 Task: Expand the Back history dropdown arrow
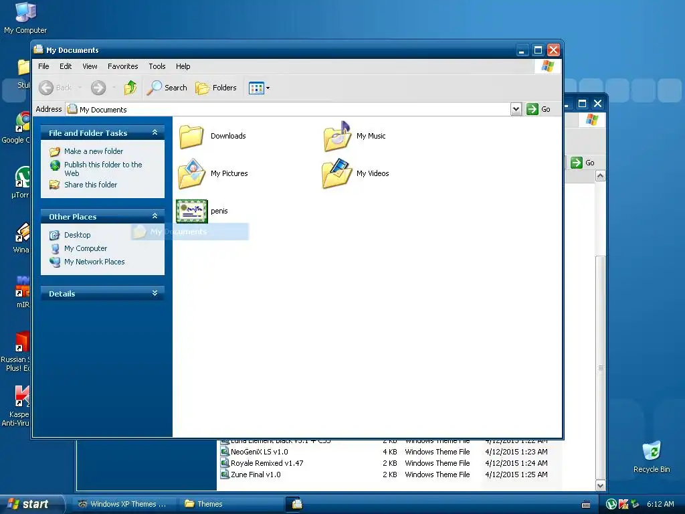tap(80, 88)
